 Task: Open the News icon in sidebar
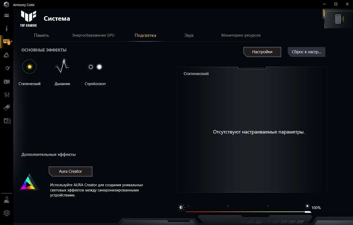6,121
